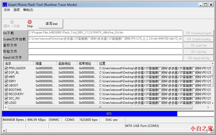216x135 pixels.
Task: Toggle the MBR partition checkbox
Action: tap(6, 77)
